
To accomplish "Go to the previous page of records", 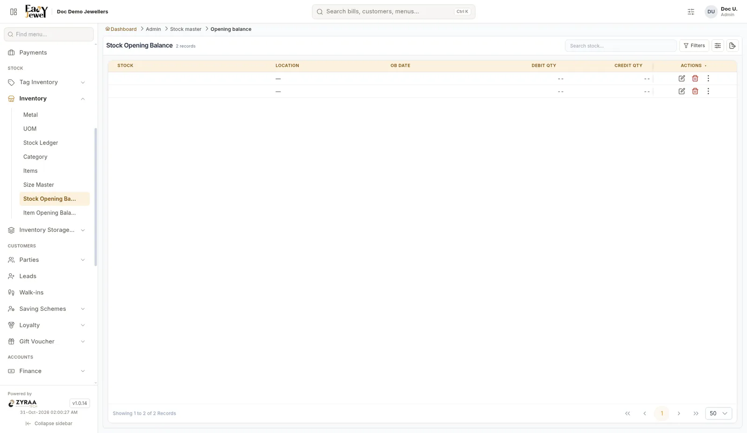I will (645, 413).
